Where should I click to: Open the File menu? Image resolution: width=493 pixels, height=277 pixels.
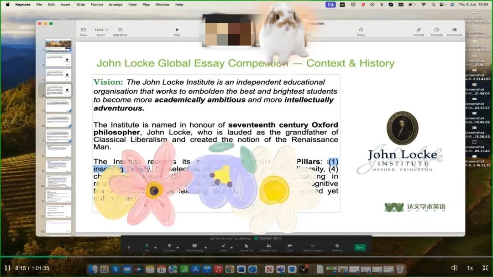point(39,5)
